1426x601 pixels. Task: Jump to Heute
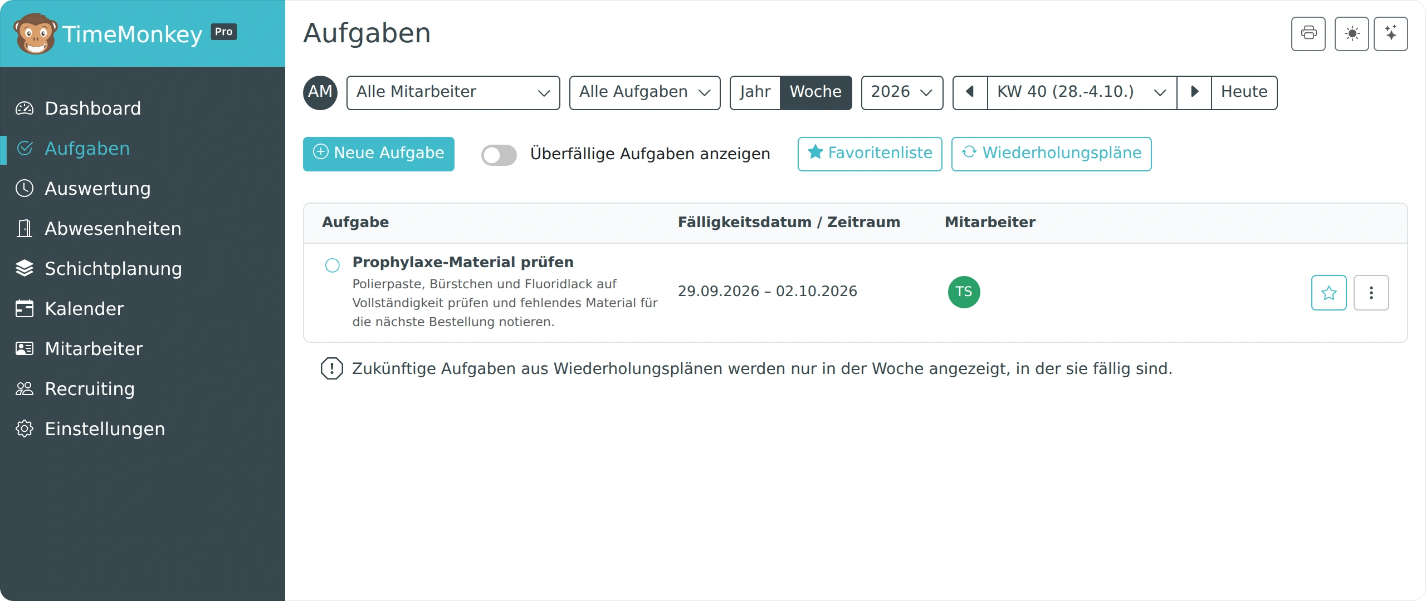point(1244,92)
